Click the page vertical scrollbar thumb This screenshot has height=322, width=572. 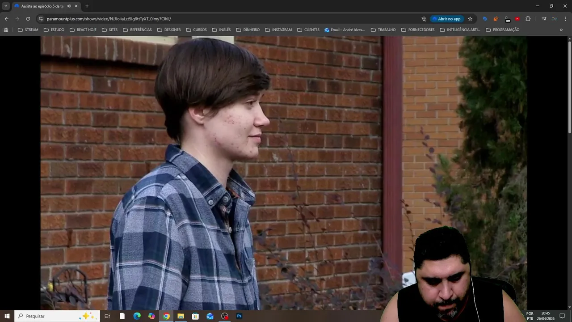570,87
